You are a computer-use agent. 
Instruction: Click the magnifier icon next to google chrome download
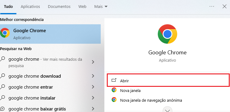click(x=2, y=76)
